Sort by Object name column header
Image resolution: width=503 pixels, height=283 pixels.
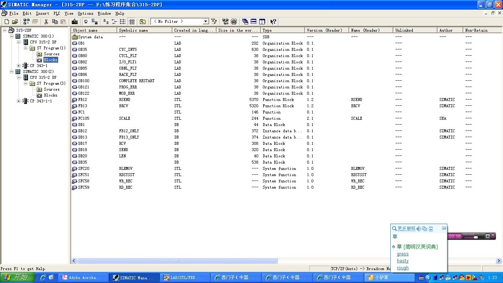tap(94, 30)
